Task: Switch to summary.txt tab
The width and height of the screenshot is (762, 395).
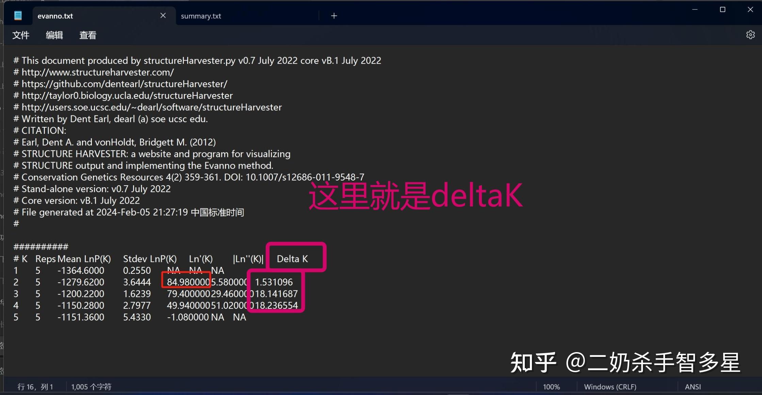Action: click(x=201, y=16)
